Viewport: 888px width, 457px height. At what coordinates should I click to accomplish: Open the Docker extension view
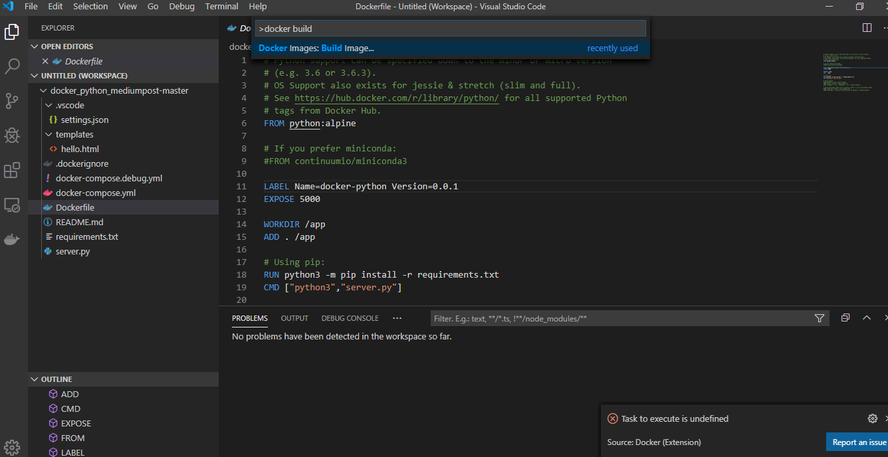pos(11,239)
